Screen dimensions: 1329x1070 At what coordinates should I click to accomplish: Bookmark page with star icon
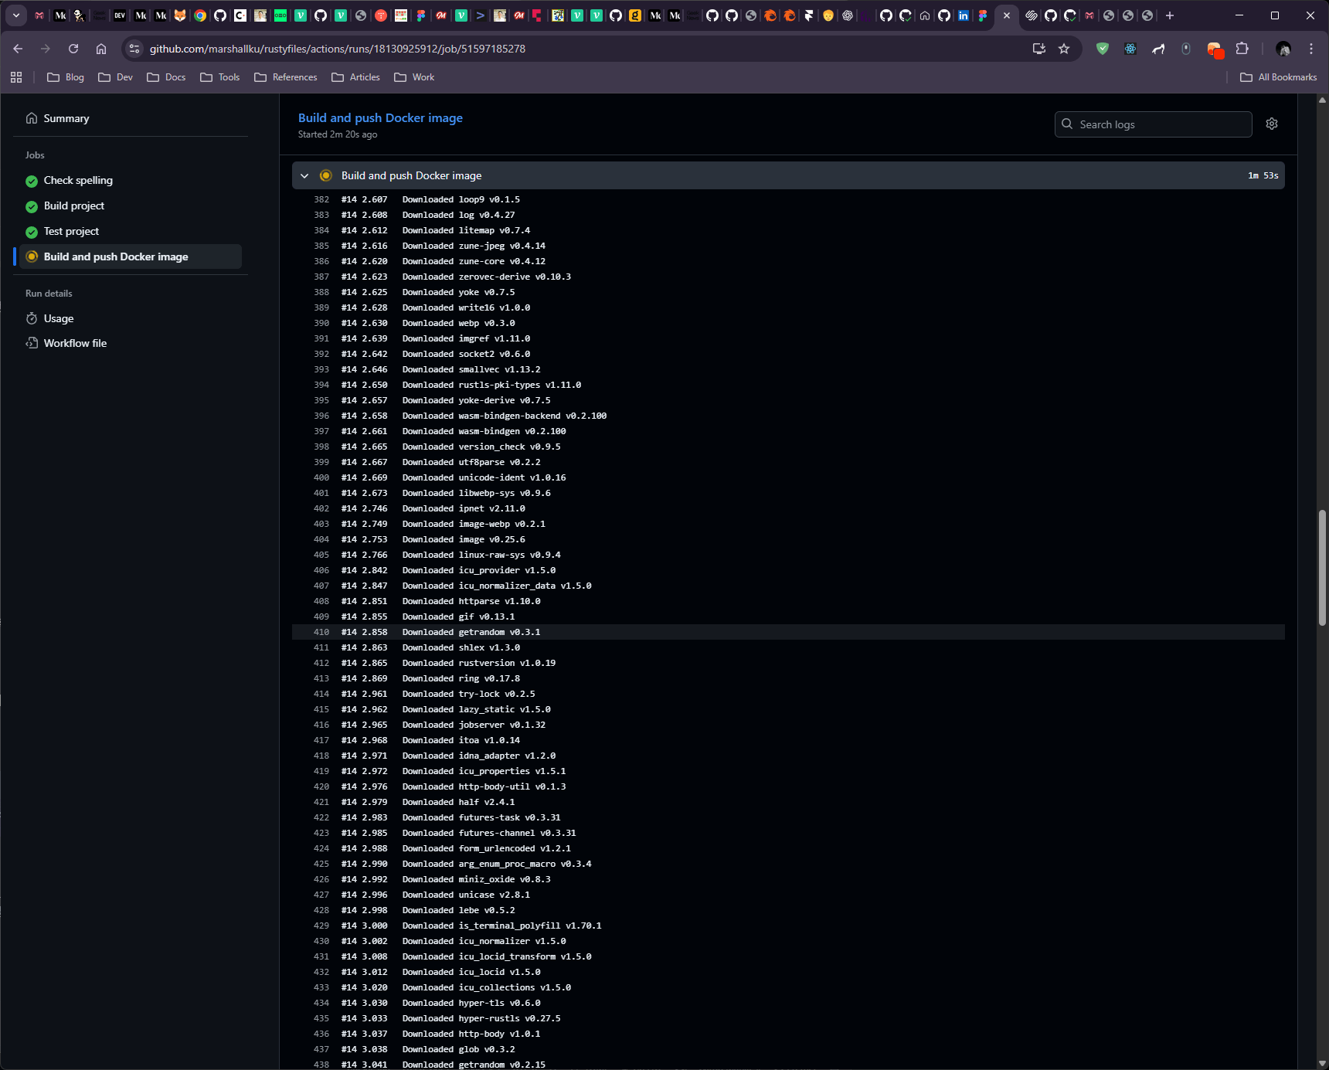[1064, 49]
